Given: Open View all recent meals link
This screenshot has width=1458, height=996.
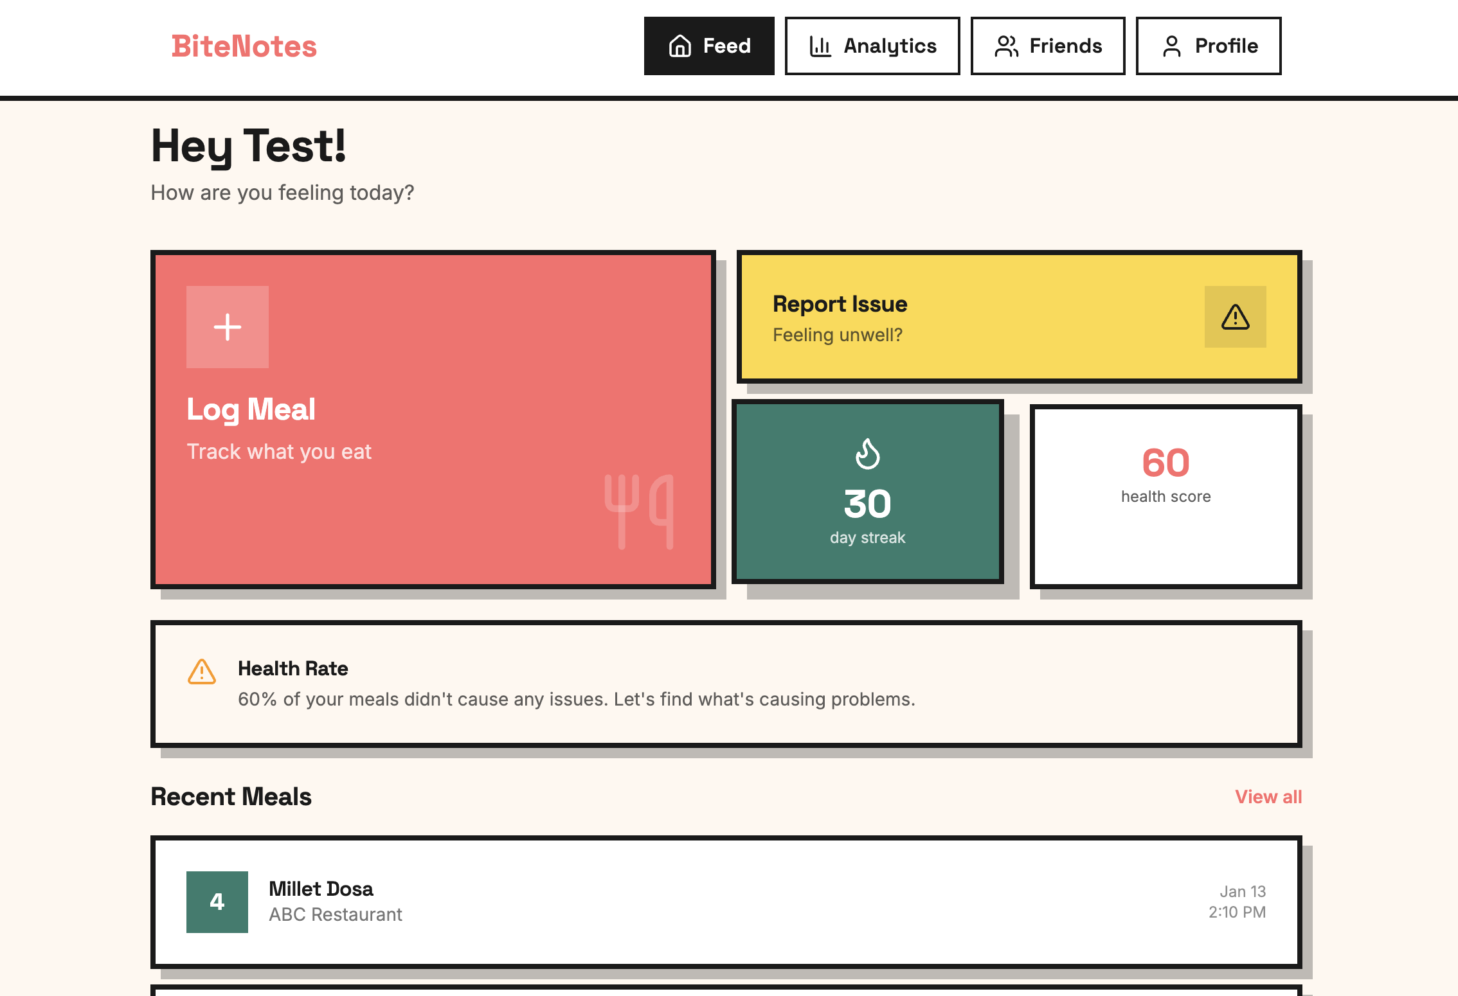Looking at the screenshot, I should click(1268, 797).
